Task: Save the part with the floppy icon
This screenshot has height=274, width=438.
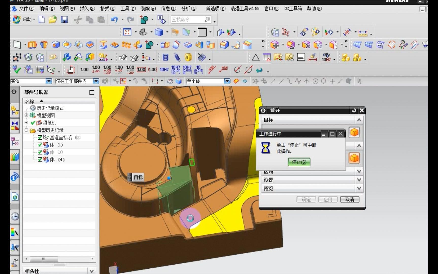Action: pos(64,20)
